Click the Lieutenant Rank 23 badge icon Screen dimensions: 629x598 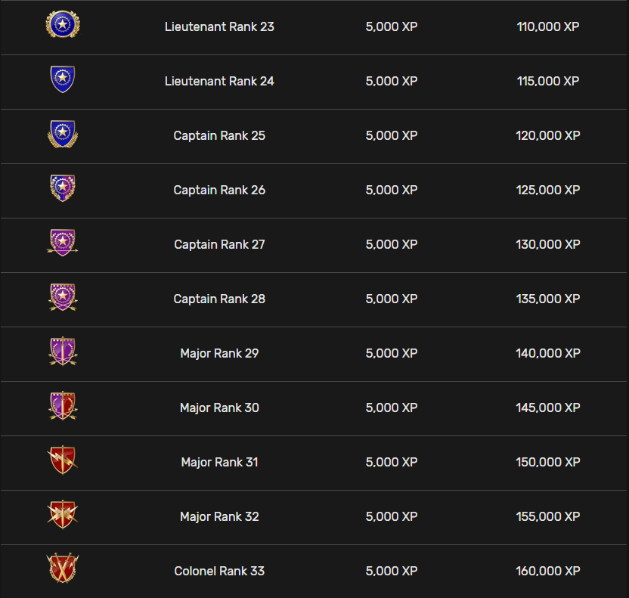63,25
